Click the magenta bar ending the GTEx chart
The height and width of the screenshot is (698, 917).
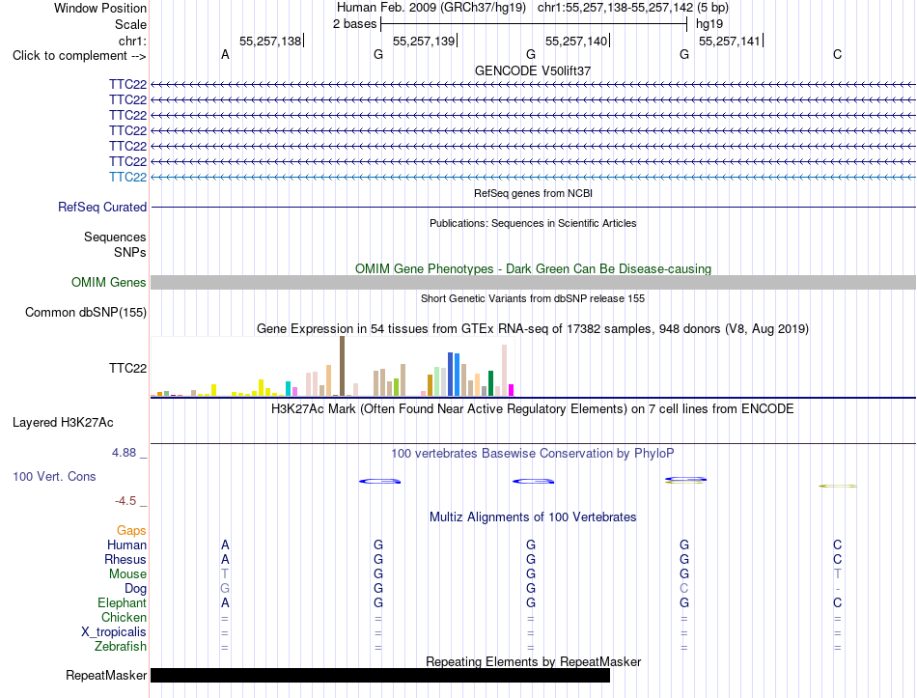tap(512, 390)
